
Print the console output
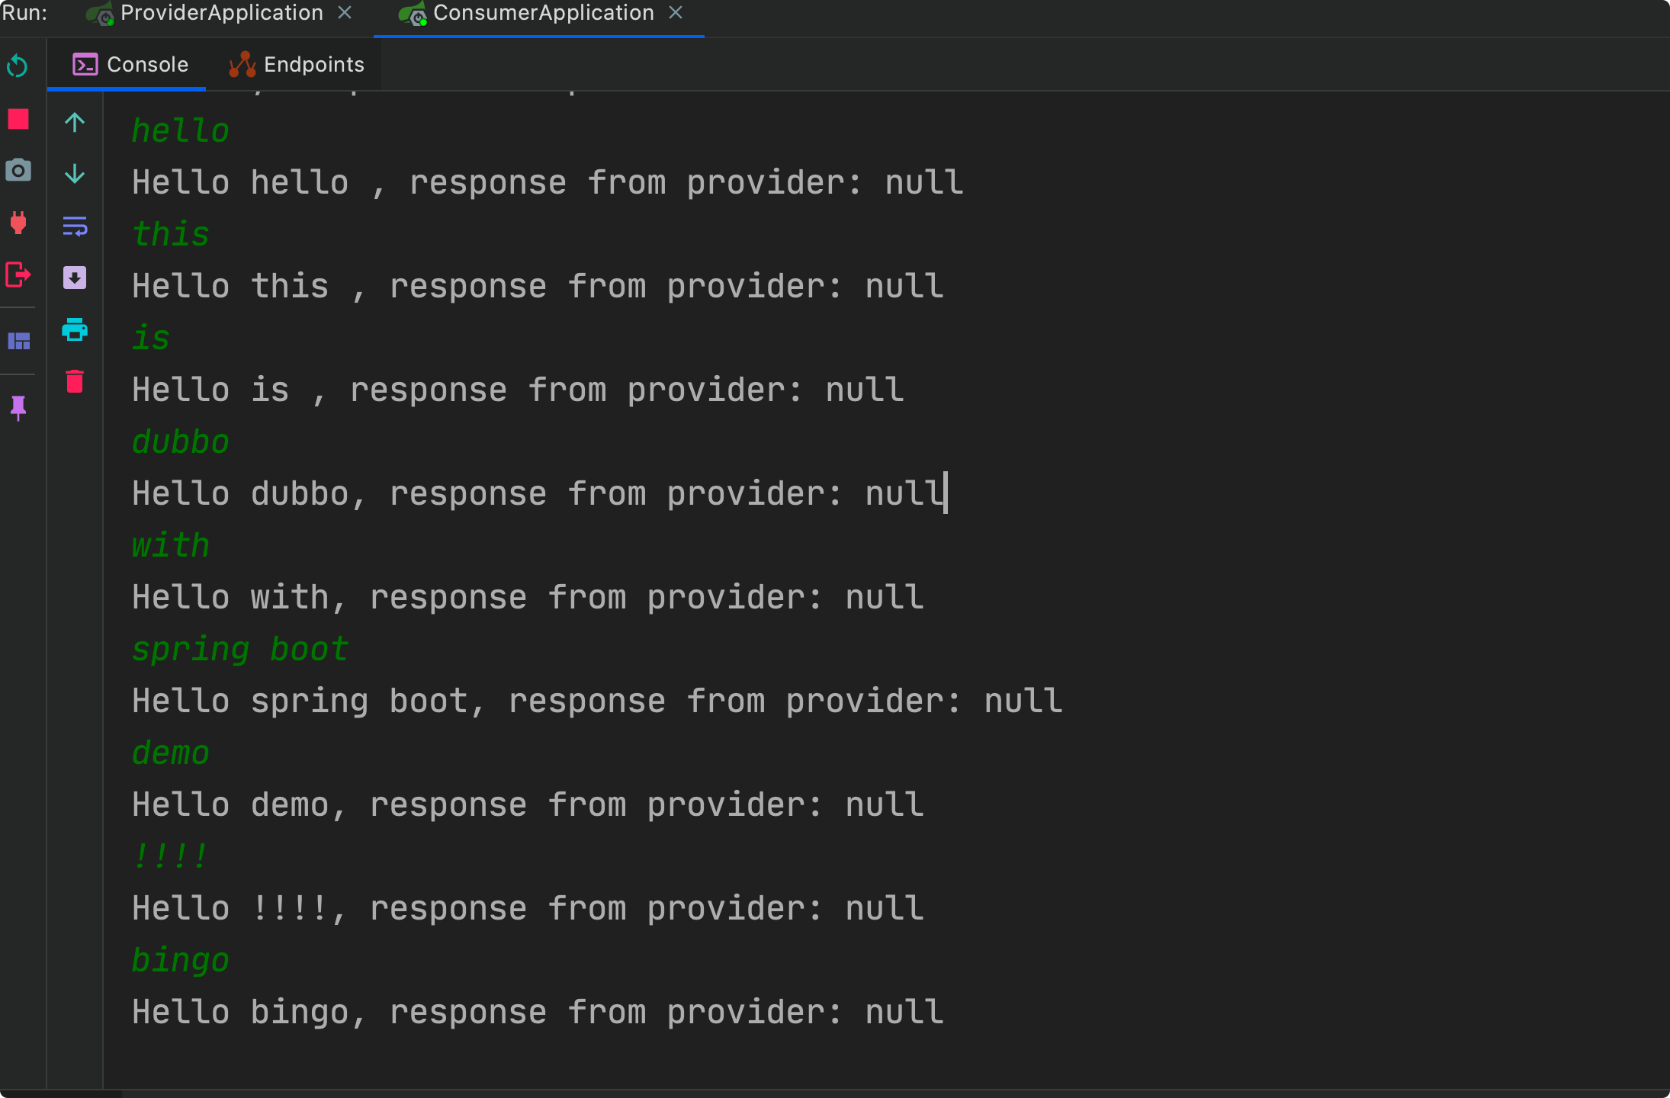click(x=75, y=329)
